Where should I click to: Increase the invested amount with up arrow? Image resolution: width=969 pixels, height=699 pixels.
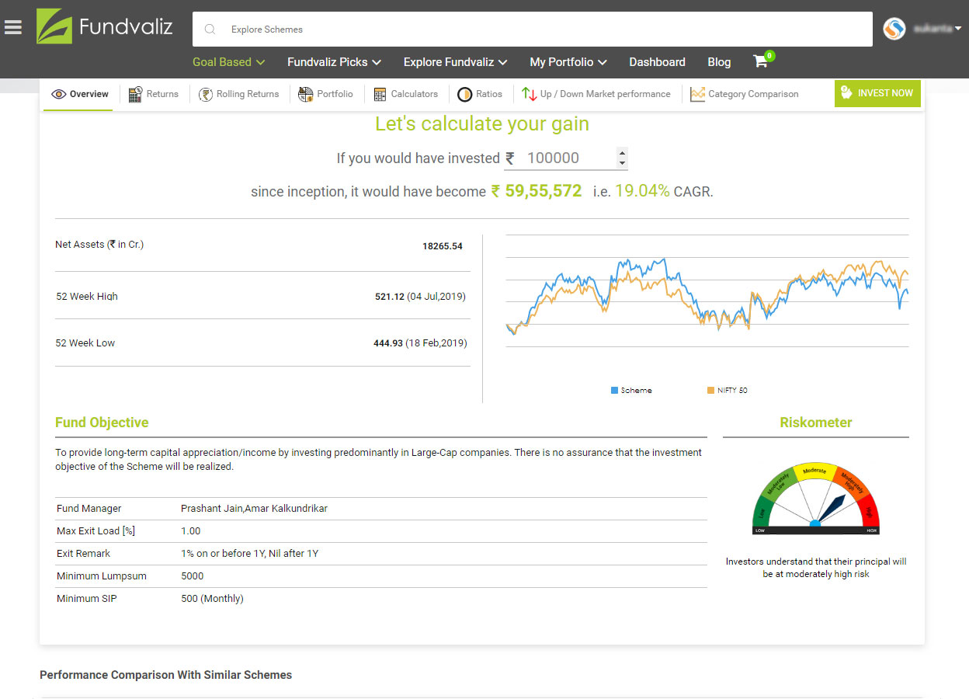[x=622, y=153]
